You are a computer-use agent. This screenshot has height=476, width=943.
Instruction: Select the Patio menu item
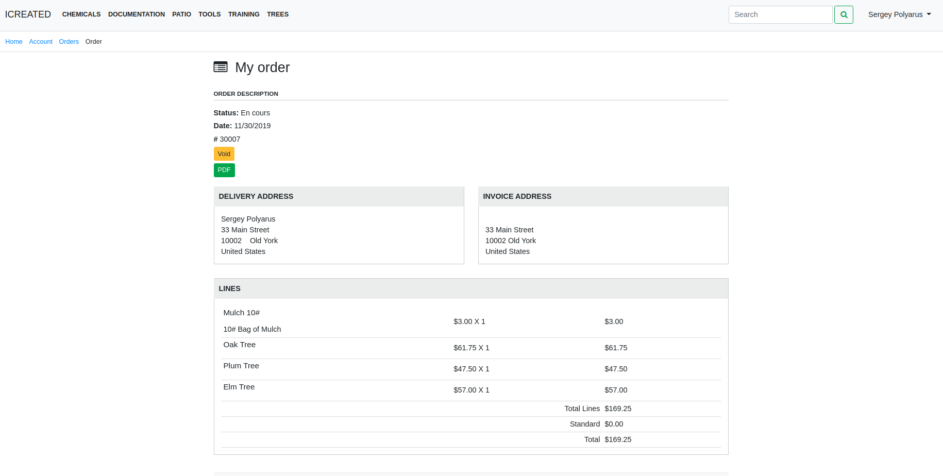point(181,14)
